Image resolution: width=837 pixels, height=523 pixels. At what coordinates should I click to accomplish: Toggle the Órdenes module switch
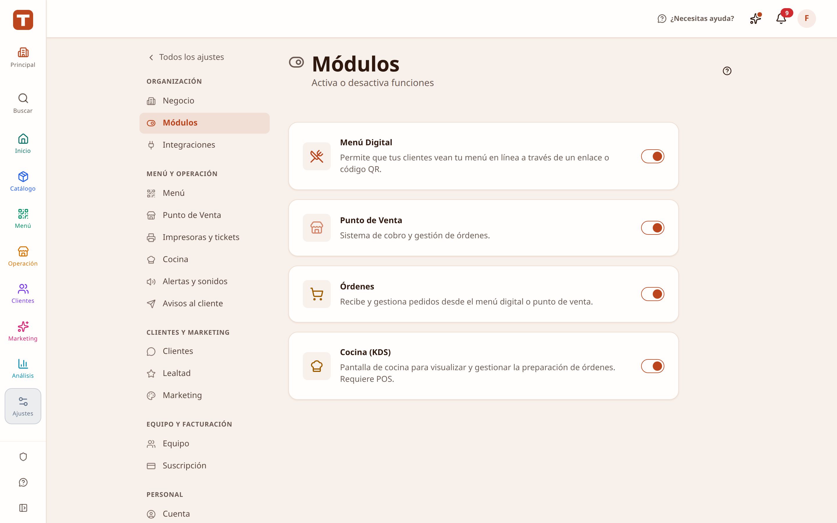653,294
